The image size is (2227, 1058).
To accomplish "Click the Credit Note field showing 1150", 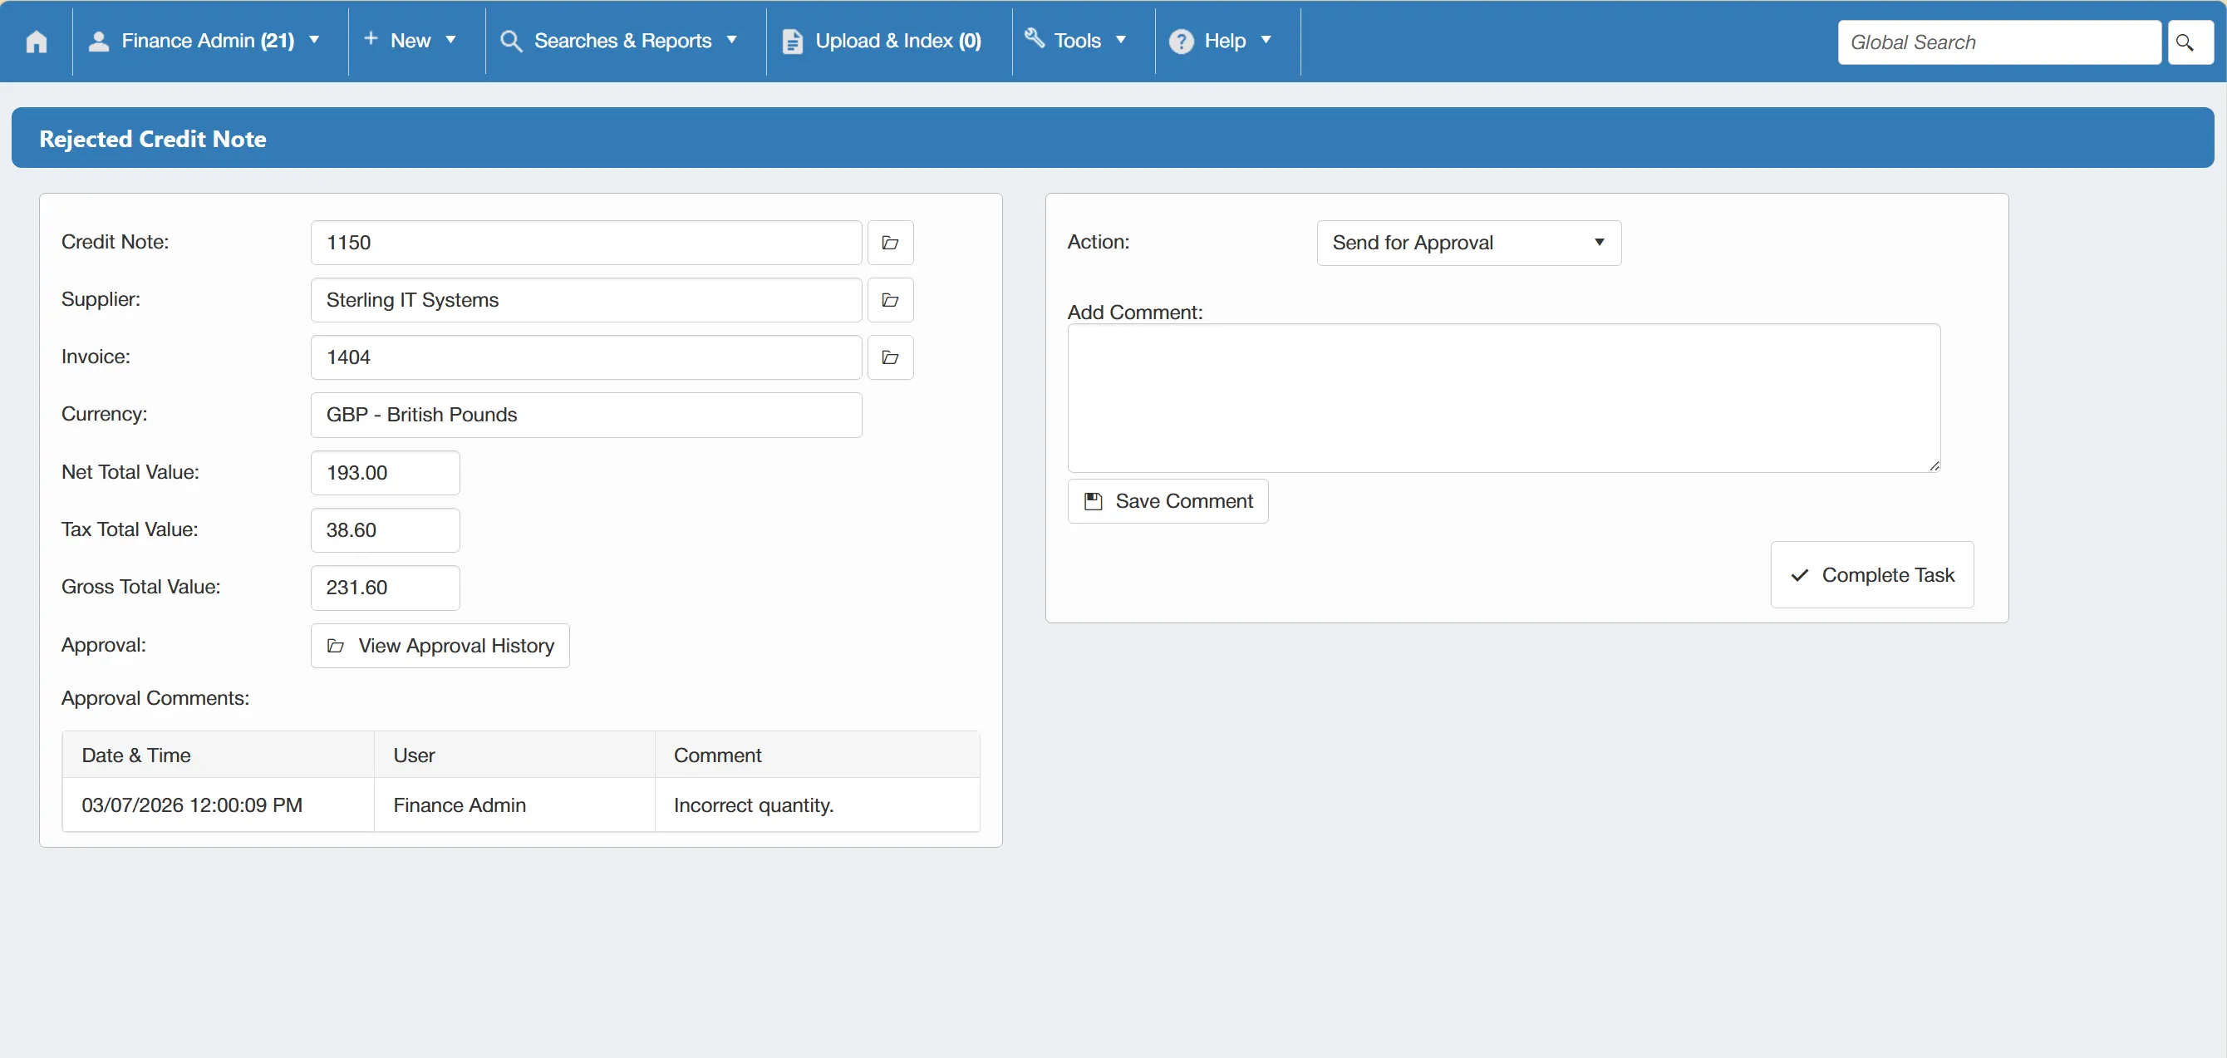I will (x=586, y=243).
